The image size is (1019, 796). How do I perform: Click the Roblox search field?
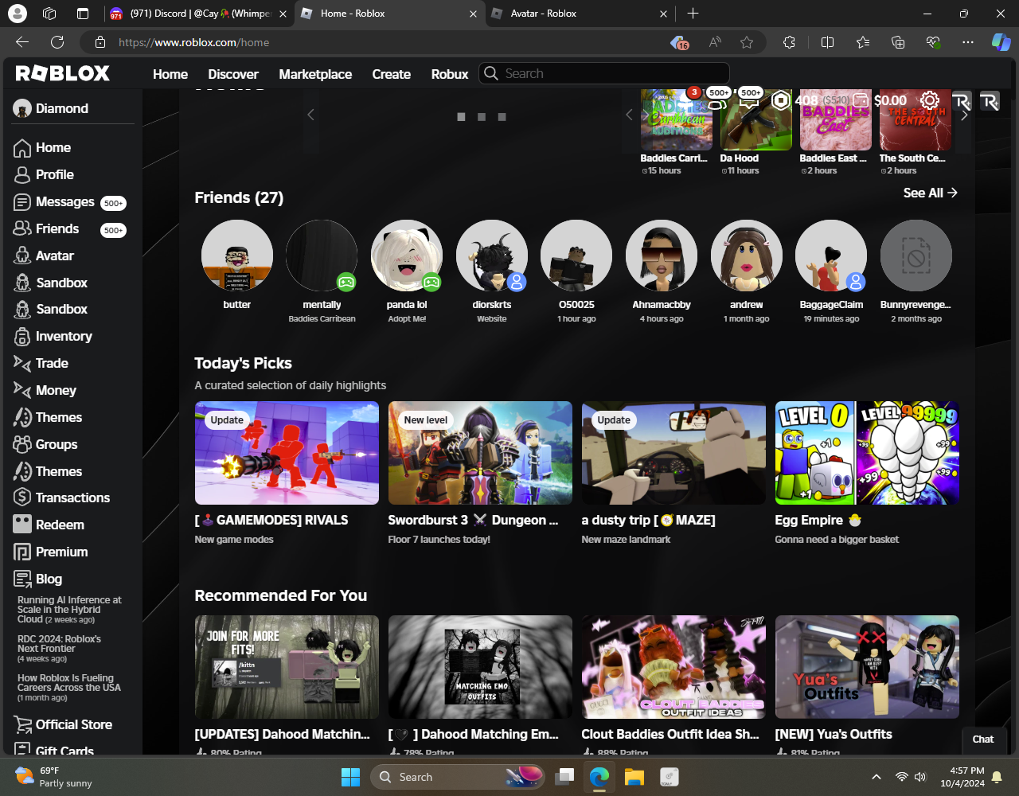[x=604, y=73]
